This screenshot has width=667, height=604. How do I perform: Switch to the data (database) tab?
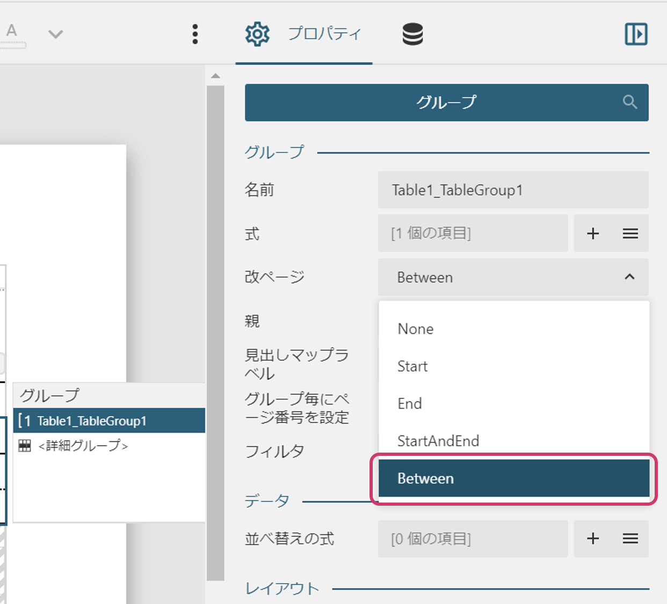tap(412, 34)
